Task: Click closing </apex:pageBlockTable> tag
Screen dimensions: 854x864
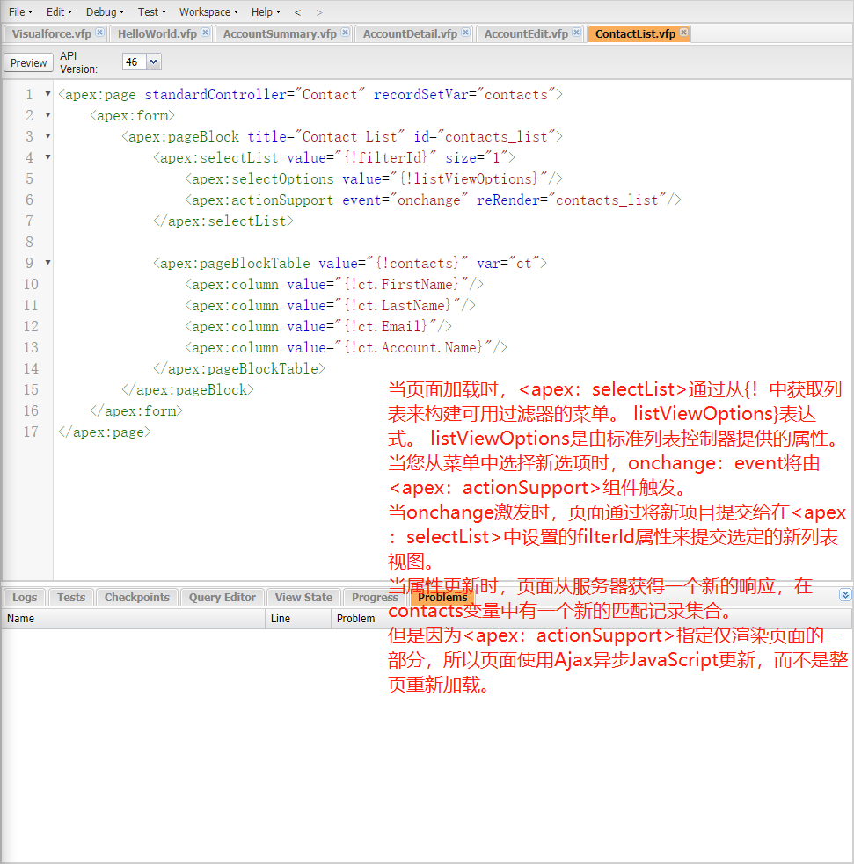Action: [239, 368]
